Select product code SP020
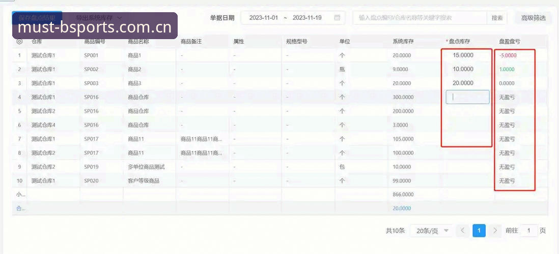Image resolution: width=559 pixels, height=254 pixels. (91, 181)
